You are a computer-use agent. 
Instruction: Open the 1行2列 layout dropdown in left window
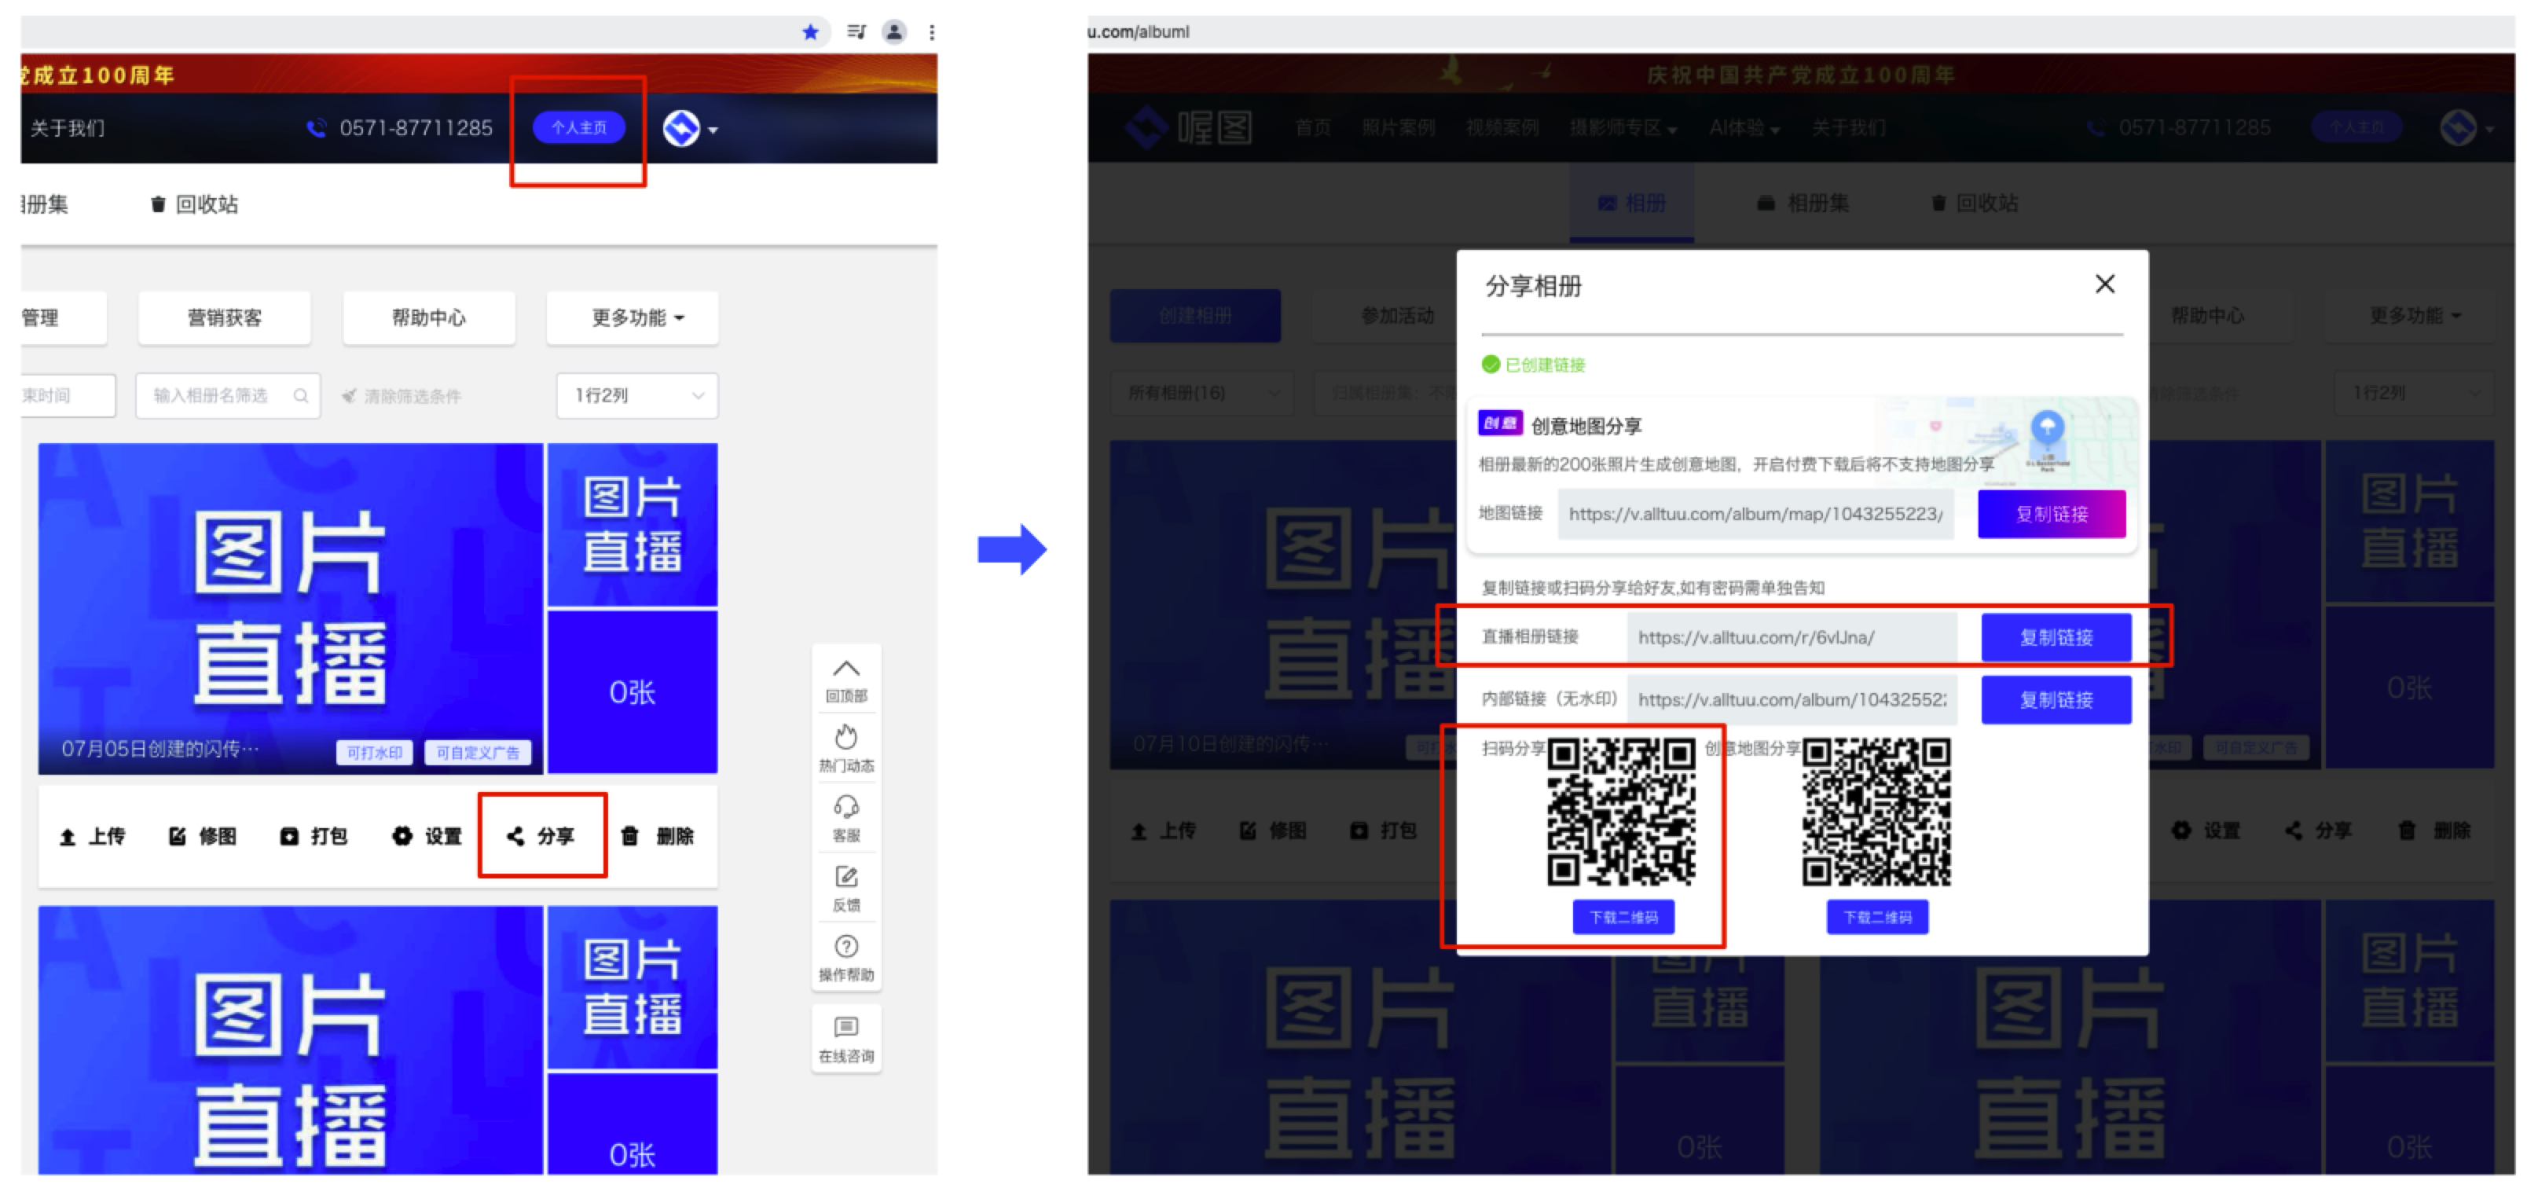(637, 395)
